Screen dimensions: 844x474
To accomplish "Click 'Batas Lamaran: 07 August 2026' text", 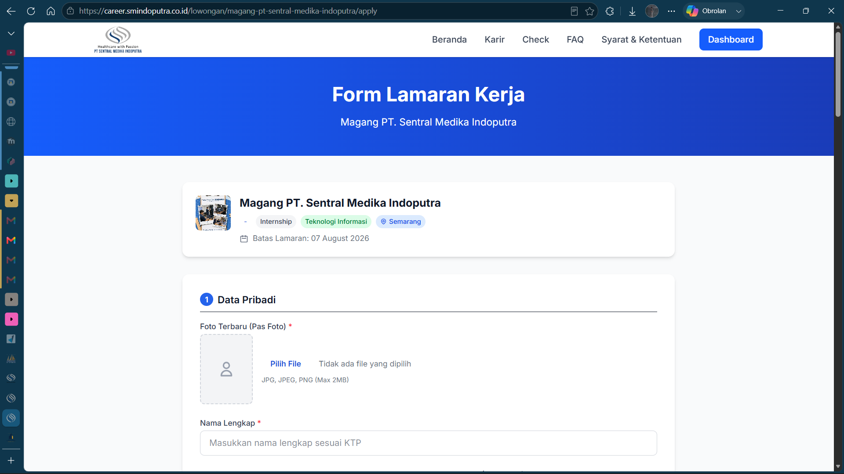I will point(311,238).
